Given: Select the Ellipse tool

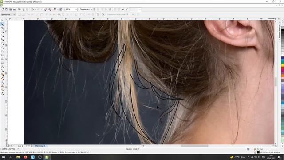Looking at the screenshot, I should click(x=2, y=48).
